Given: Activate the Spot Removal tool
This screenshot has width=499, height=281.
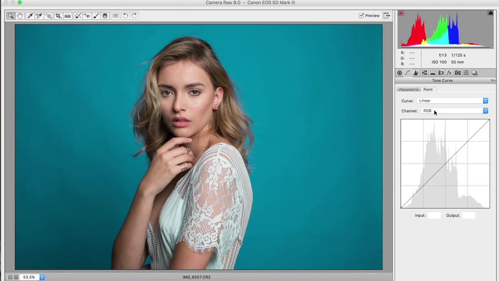Looking at the screenshot, I should pyautogui.click(x=77, y=16).
